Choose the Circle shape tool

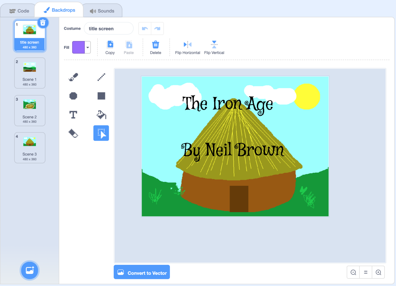tap(73, 96)
